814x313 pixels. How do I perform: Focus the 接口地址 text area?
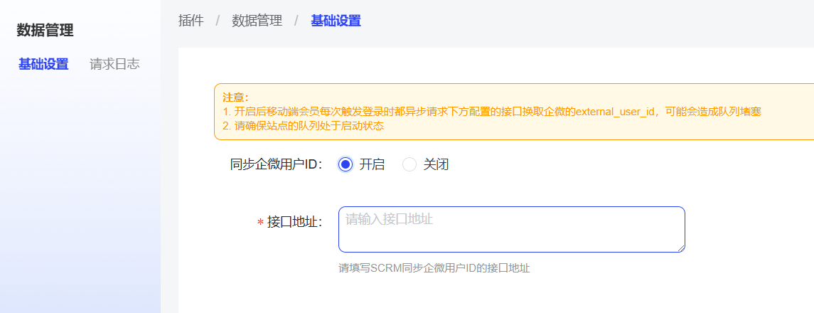(x=511, y=229)
